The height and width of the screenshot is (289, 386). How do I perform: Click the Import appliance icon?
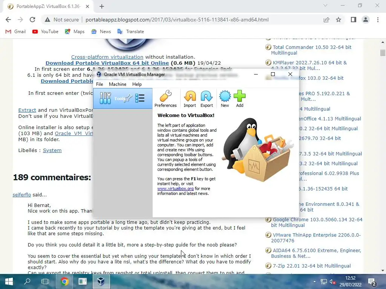(x=190, y=99)
